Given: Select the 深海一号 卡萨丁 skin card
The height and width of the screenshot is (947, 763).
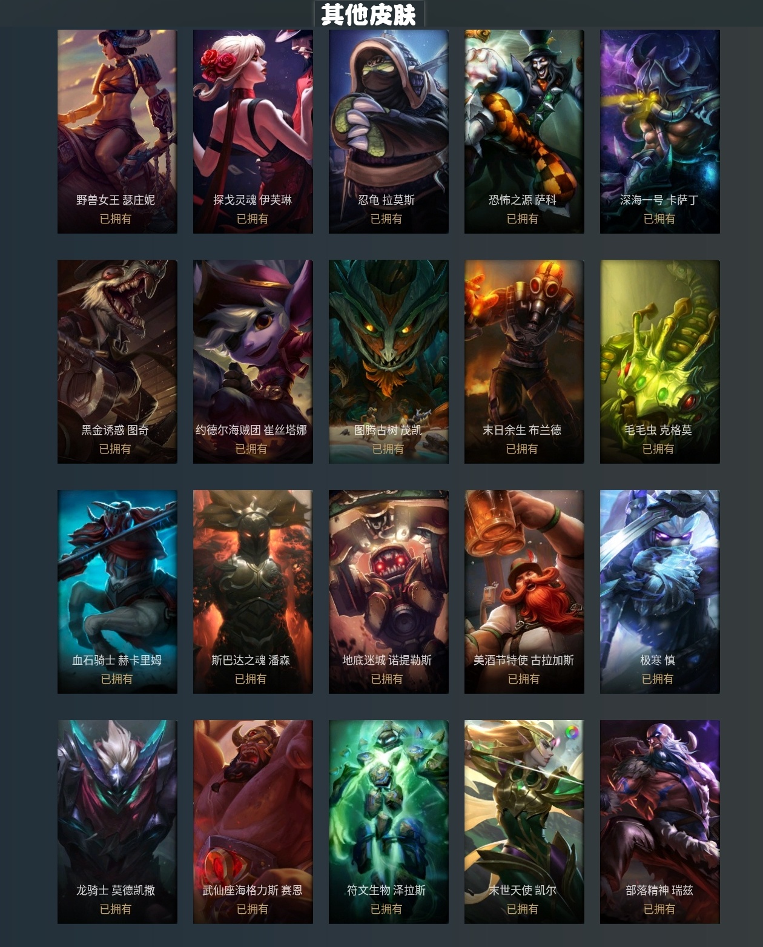Looking at the screenshot, I should point(660,131).
